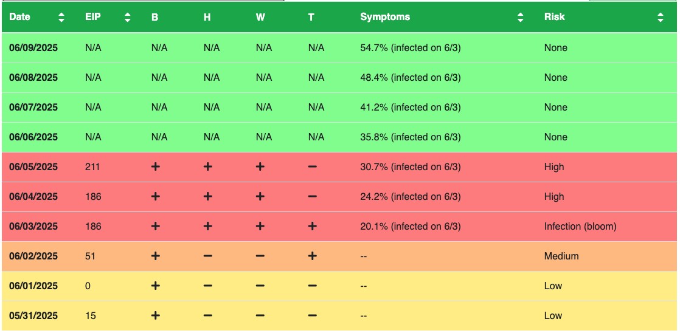Sort the table using the EIP arrows

point(128,18)
